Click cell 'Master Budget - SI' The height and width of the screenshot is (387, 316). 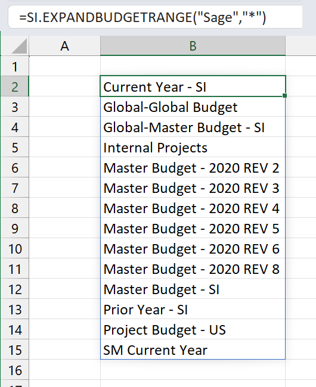tap(193, 289)
